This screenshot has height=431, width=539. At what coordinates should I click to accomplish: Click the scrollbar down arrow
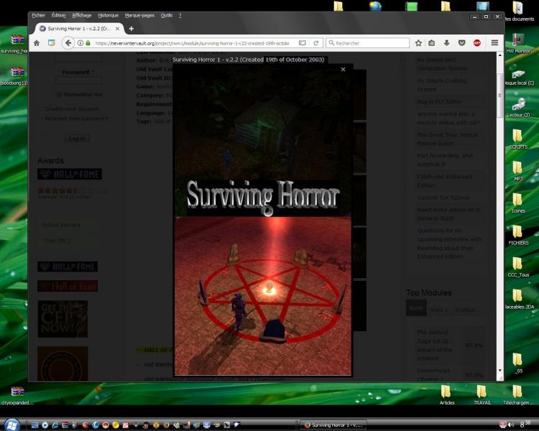point(500,371)
